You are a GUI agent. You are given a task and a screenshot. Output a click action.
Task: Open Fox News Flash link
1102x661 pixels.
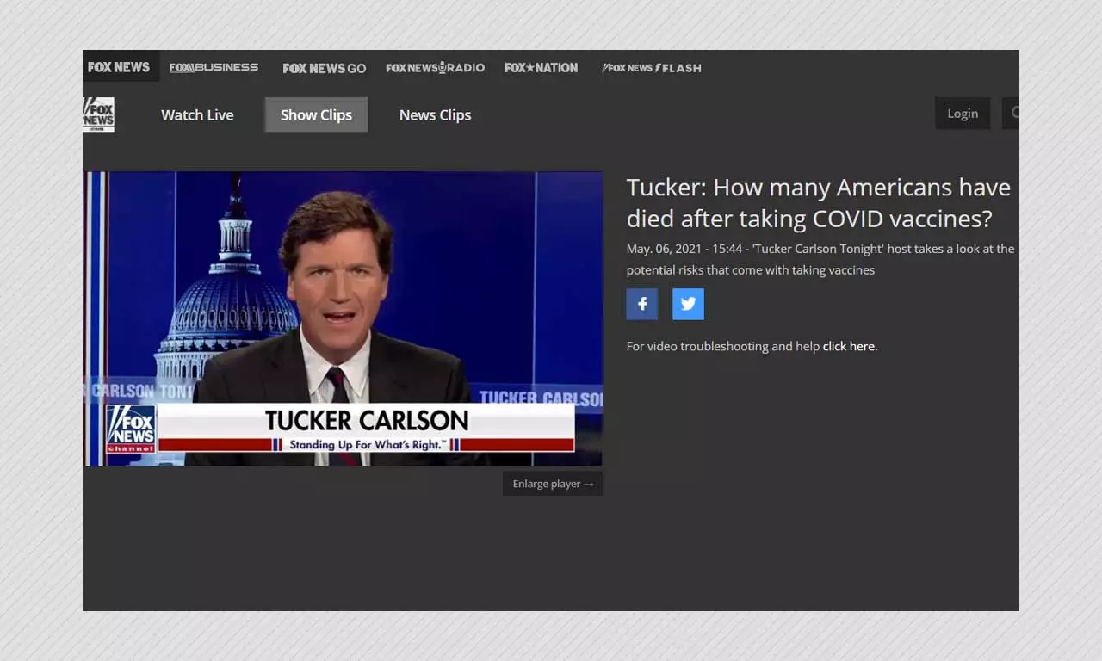[x=651, y=68]
